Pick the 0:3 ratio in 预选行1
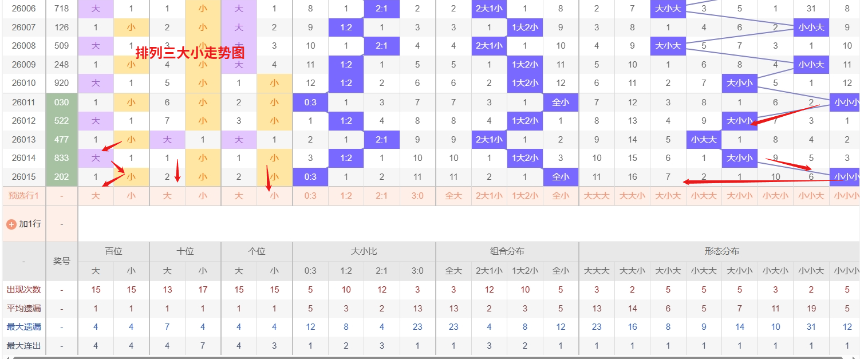The image size is (860, 359). 310,196
